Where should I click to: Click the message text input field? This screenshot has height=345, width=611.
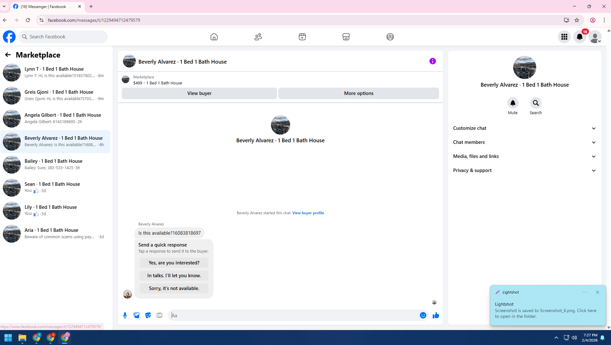[293, 315]
